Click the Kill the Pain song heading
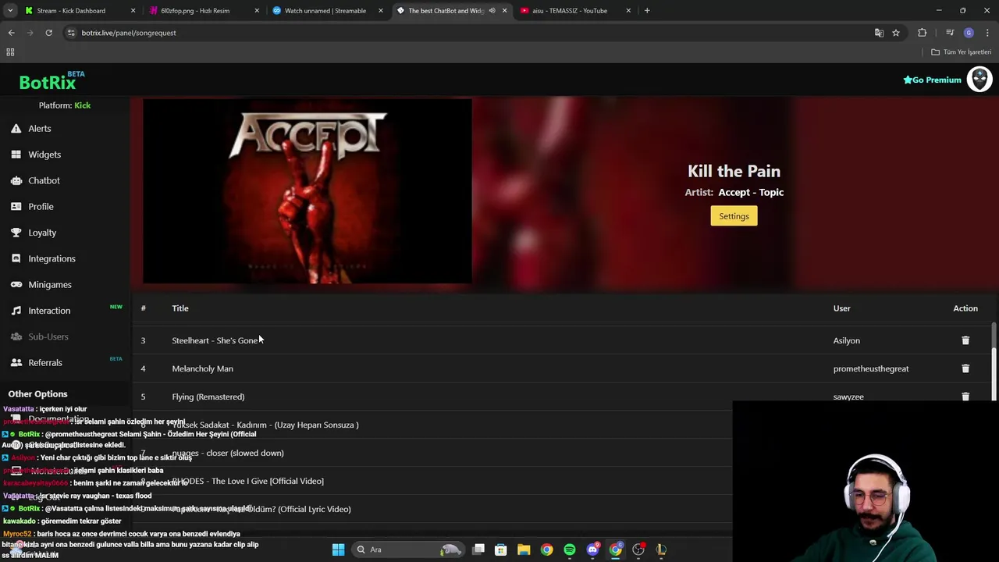The width and height of the screenshot is (999, 562). (x=734, y=171)
